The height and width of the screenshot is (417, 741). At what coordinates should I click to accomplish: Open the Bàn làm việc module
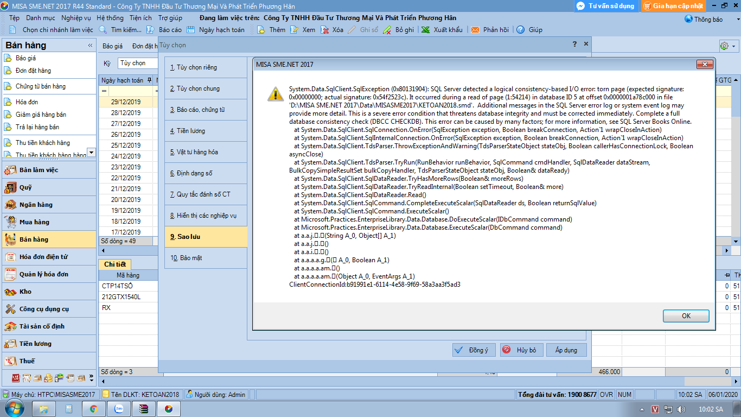point(49,170)
